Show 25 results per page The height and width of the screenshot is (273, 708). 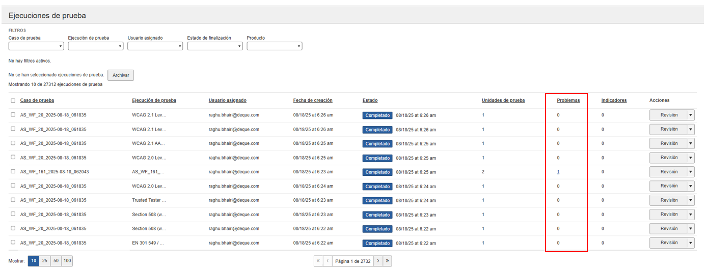click(45, 261)
